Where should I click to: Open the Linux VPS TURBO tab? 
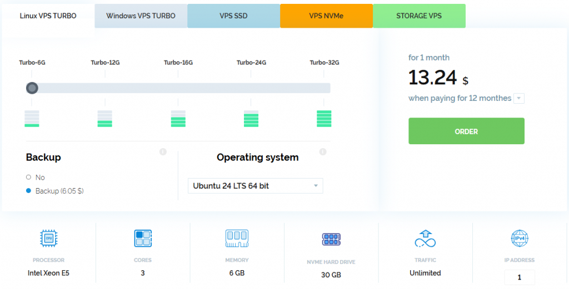tap(48, 16)
